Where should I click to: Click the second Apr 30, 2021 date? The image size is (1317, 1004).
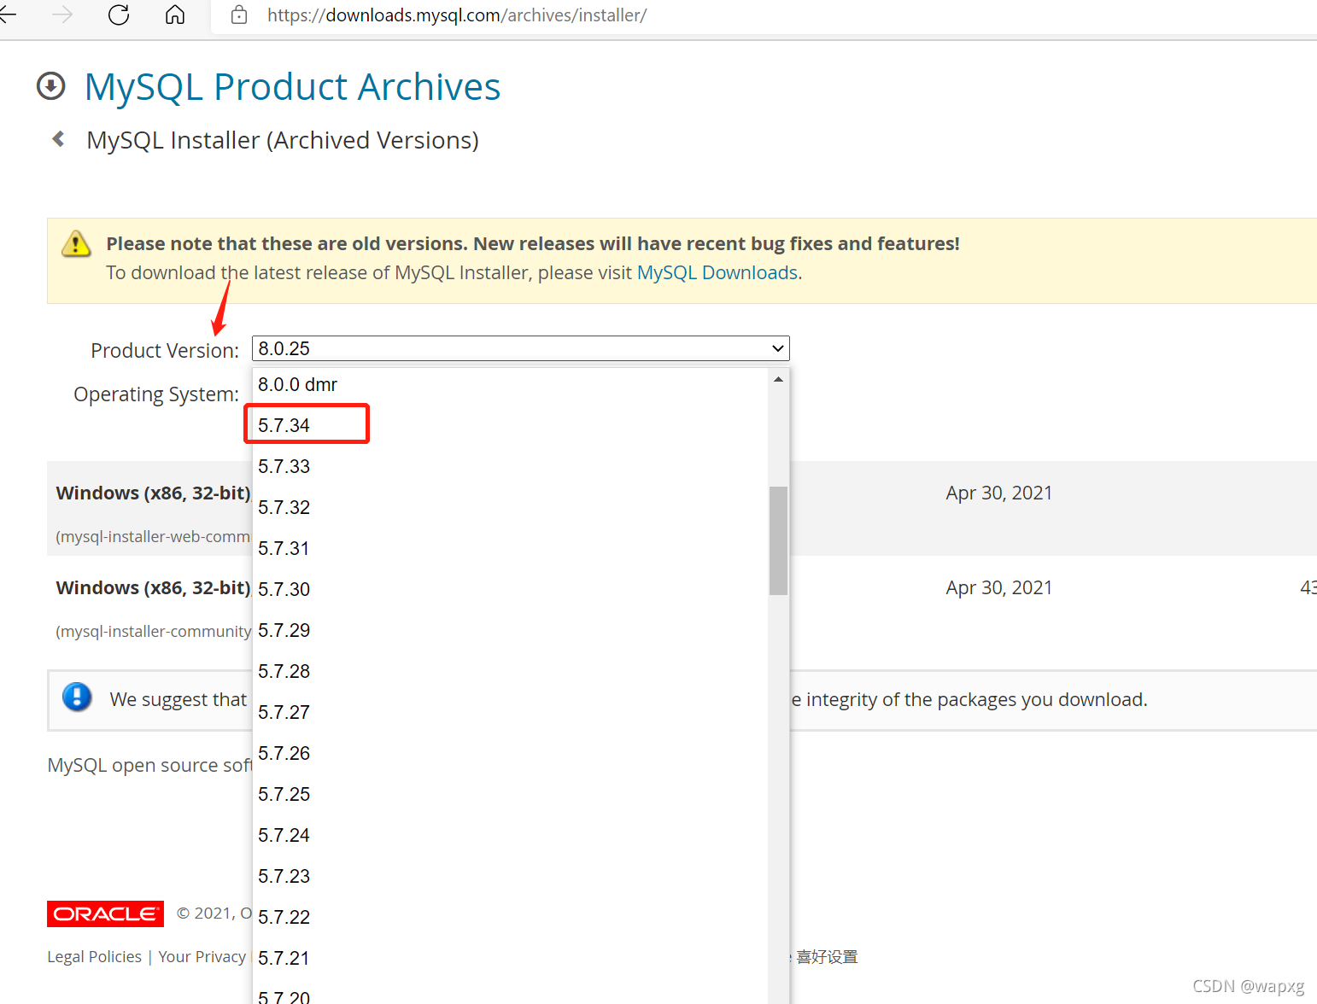[998, 587]
